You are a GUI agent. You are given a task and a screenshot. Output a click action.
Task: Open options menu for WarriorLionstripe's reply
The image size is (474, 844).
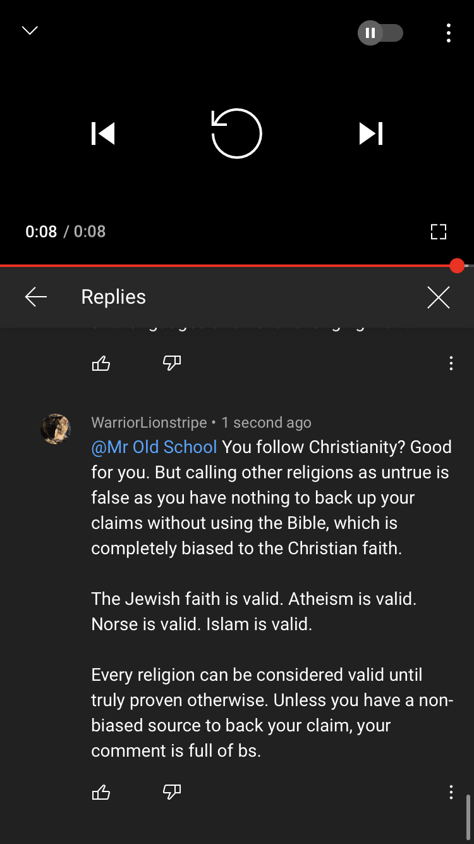tap(451, 792)
